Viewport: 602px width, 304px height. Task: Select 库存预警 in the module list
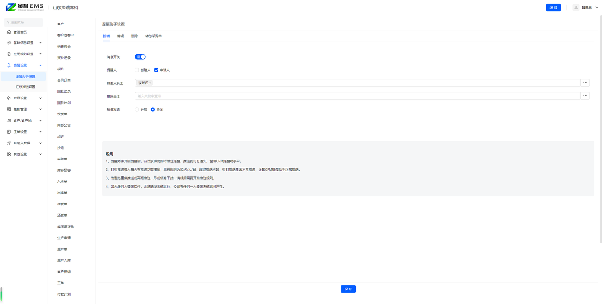coord(64,170)
